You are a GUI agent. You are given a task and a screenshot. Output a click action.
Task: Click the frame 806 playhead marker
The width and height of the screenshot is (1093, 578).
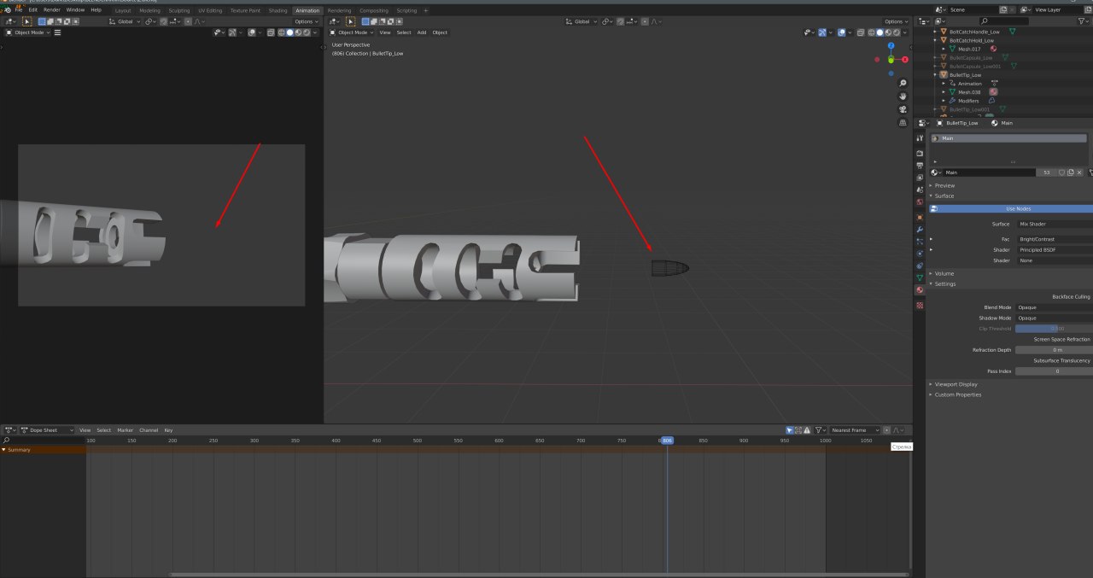click(667, 441)
